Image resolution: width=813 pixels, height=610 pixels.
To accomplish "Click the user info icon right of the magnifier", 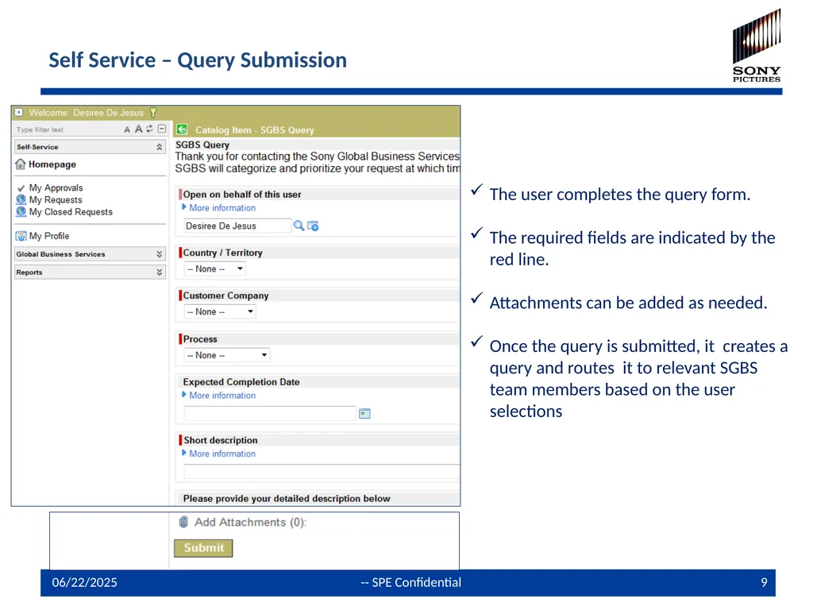I will [x=313, y=226].
